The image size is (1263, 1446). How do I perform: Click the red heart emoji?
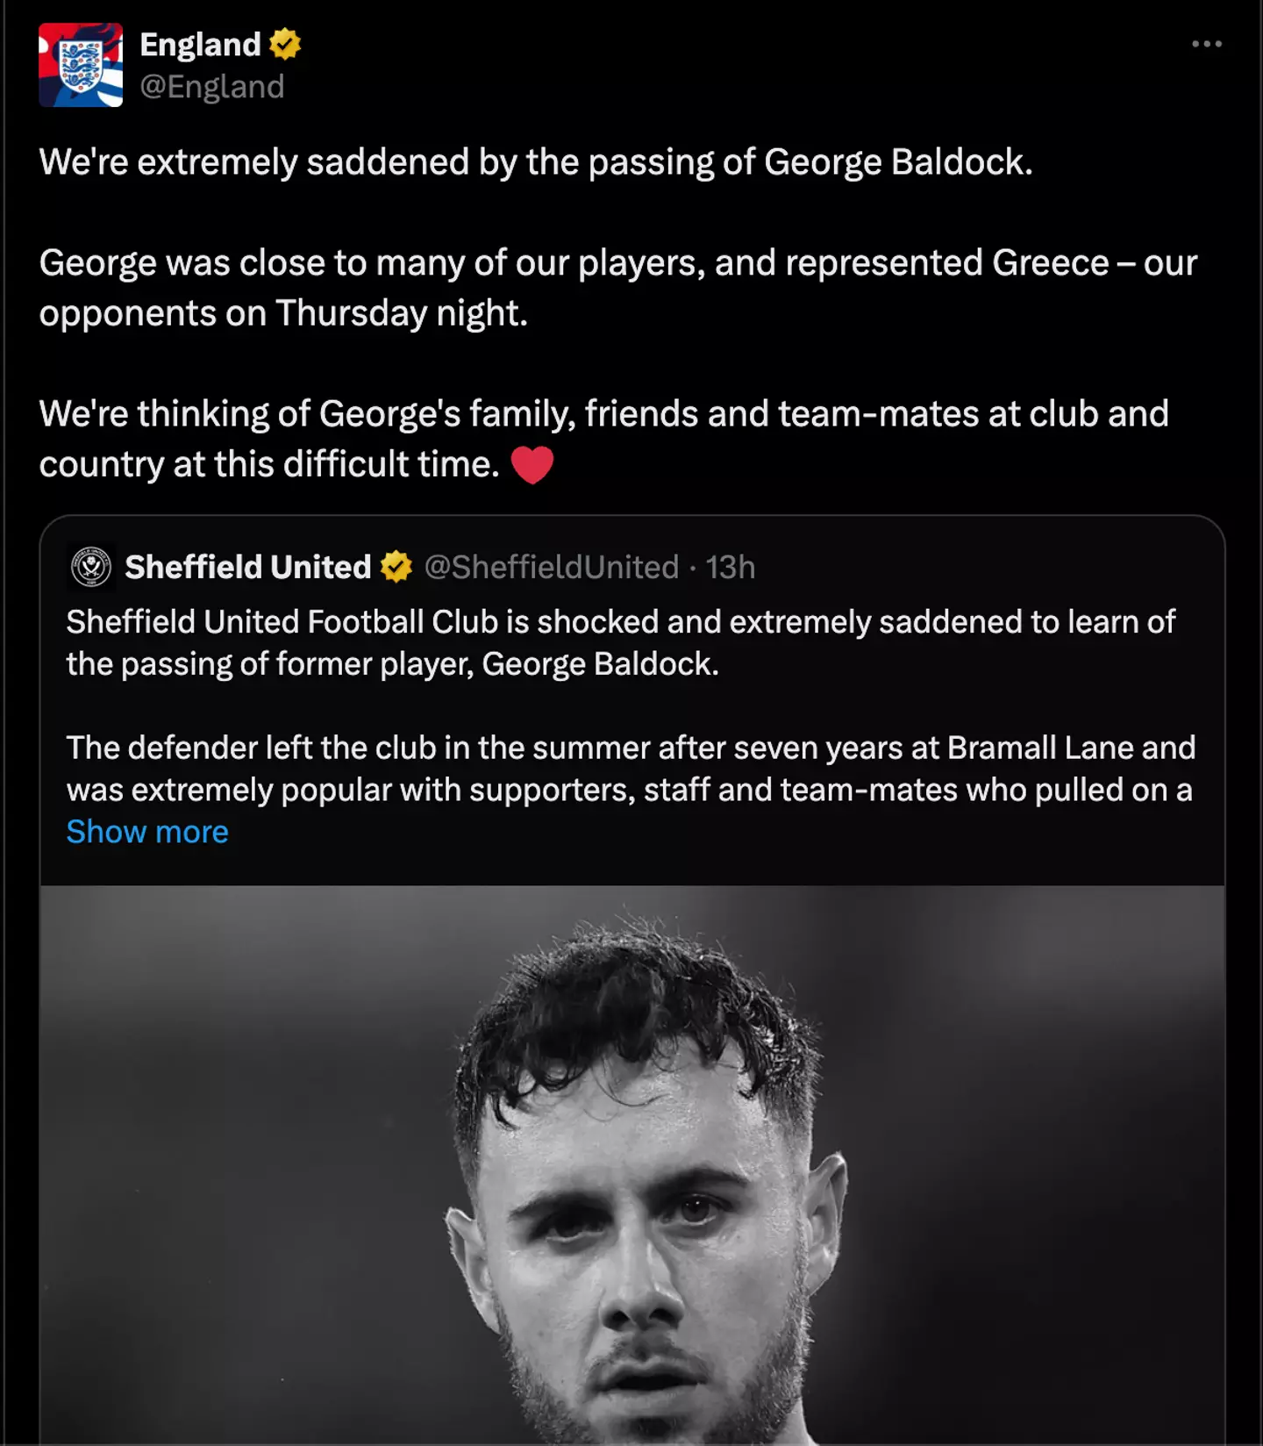pos(532,464)
